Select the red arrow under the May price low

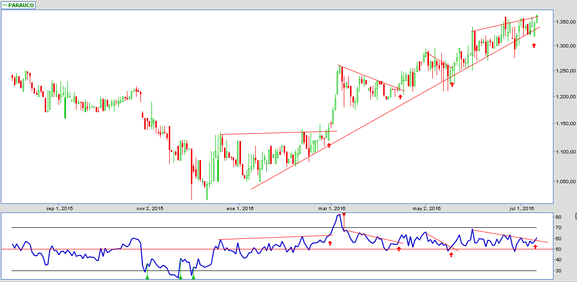(x=452, y=84)
